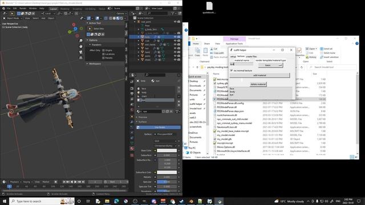Click the Play animation button in timeline
The height and width of the screenshot is (205, 365).
click(75, 182)
